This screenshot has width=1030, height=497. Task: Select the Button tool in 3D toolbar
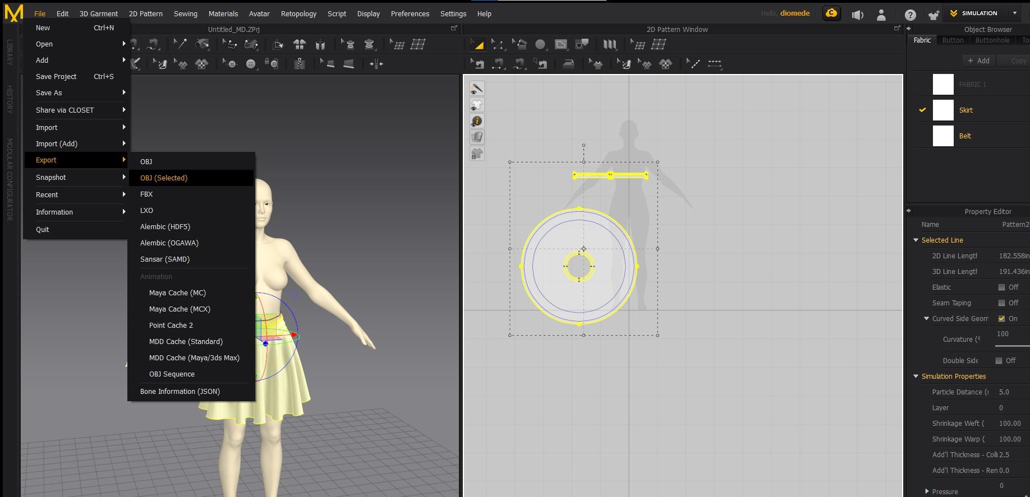coord(251,64)
